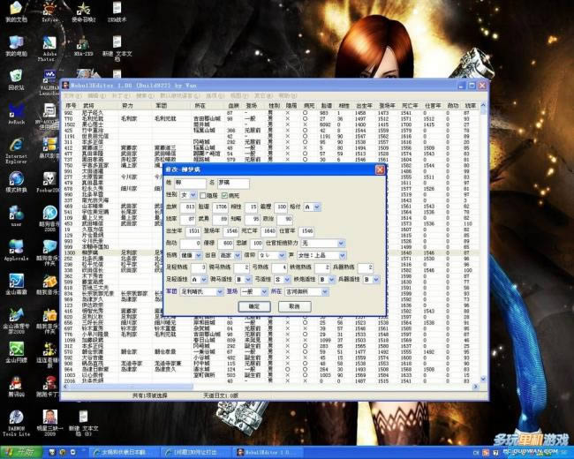Open the 文件 menu in Nobu13Editor
Viewport: 574px width, 459px height.
[74, 96]
